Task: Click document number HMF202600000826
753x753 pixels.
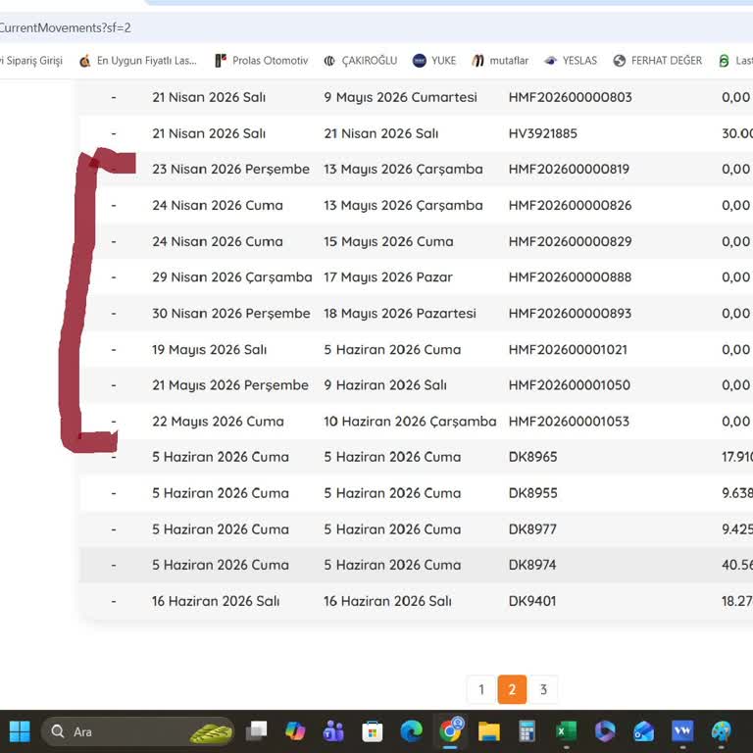Action: pyautogui.click(x=570, y=206)
